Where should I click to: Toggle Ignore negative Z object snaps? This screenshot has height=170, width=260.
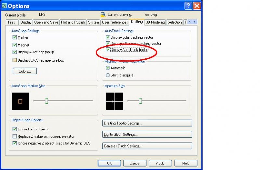coord(15,143)
